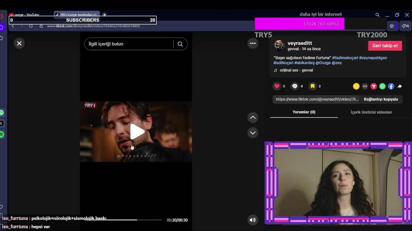
Task: Share to Facebook using the blue icon
Action: 391,86
